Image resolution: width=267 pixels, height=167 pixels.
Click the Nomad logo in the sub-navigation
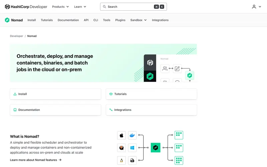point(14,20)
